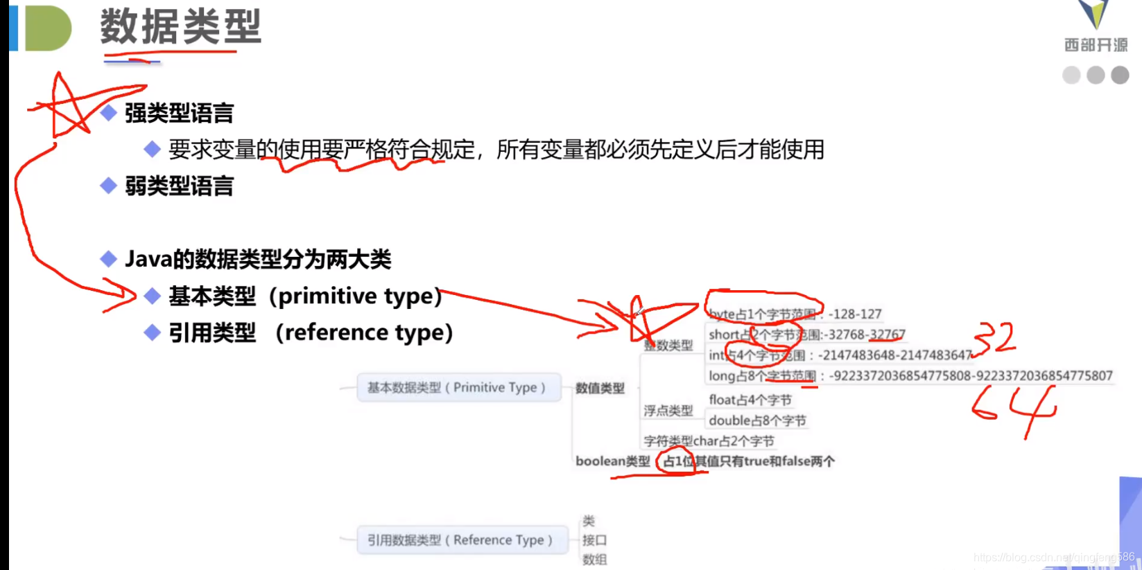Click the 数值类型 mind map node
Viewport: 1142px width, 570px height.
point(600,389)
